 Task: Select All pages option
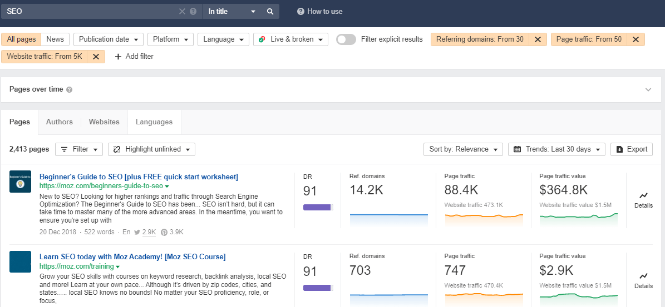click(x=21, y=39)
